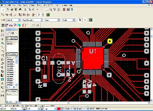Select the Place Attribute tag tool
The image size is (153, 111).
pos(2,87)
